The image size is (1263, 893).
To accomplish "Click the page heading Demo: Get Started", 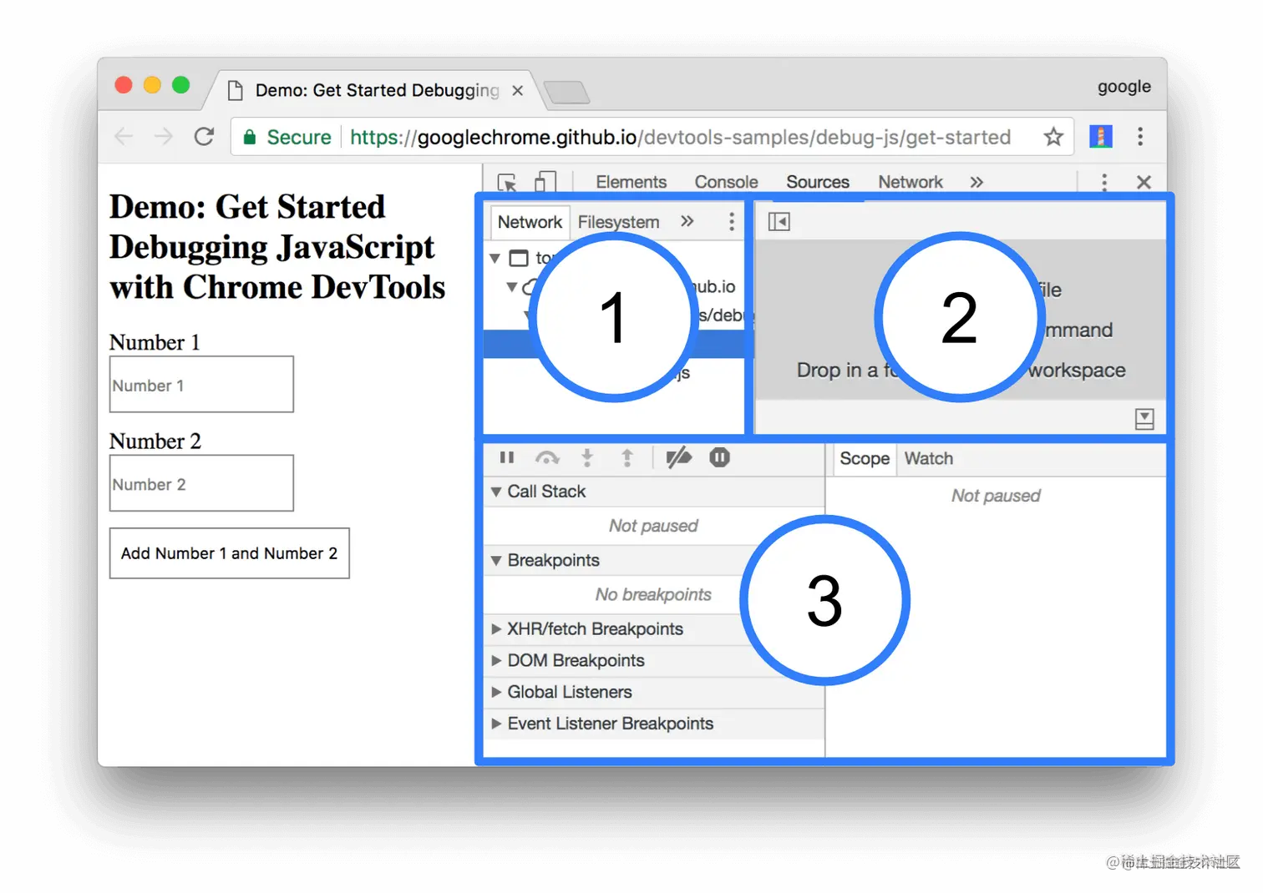I will [x=276, y=246].
